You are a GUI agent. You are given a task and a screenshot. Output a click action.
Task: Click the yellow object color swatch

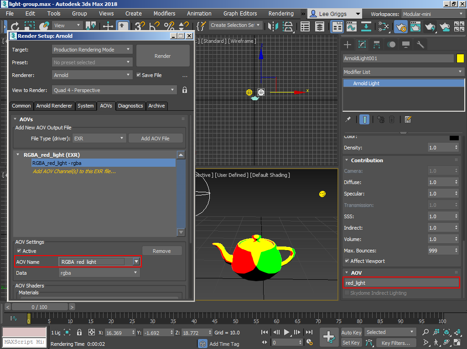[x=460, y=58]
